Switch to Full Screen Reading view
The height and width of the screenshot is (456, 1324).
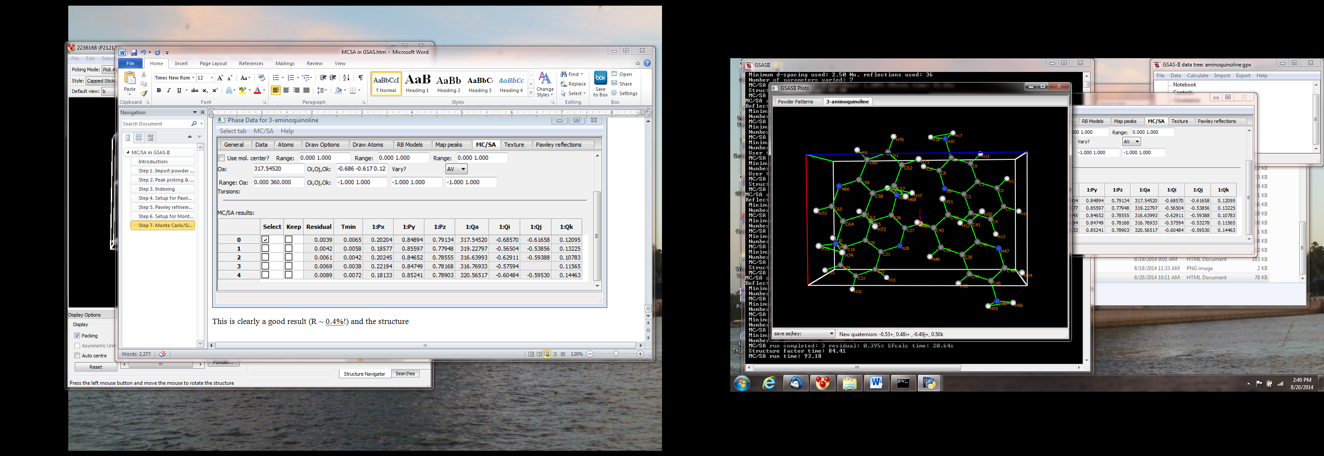[539, 354]
